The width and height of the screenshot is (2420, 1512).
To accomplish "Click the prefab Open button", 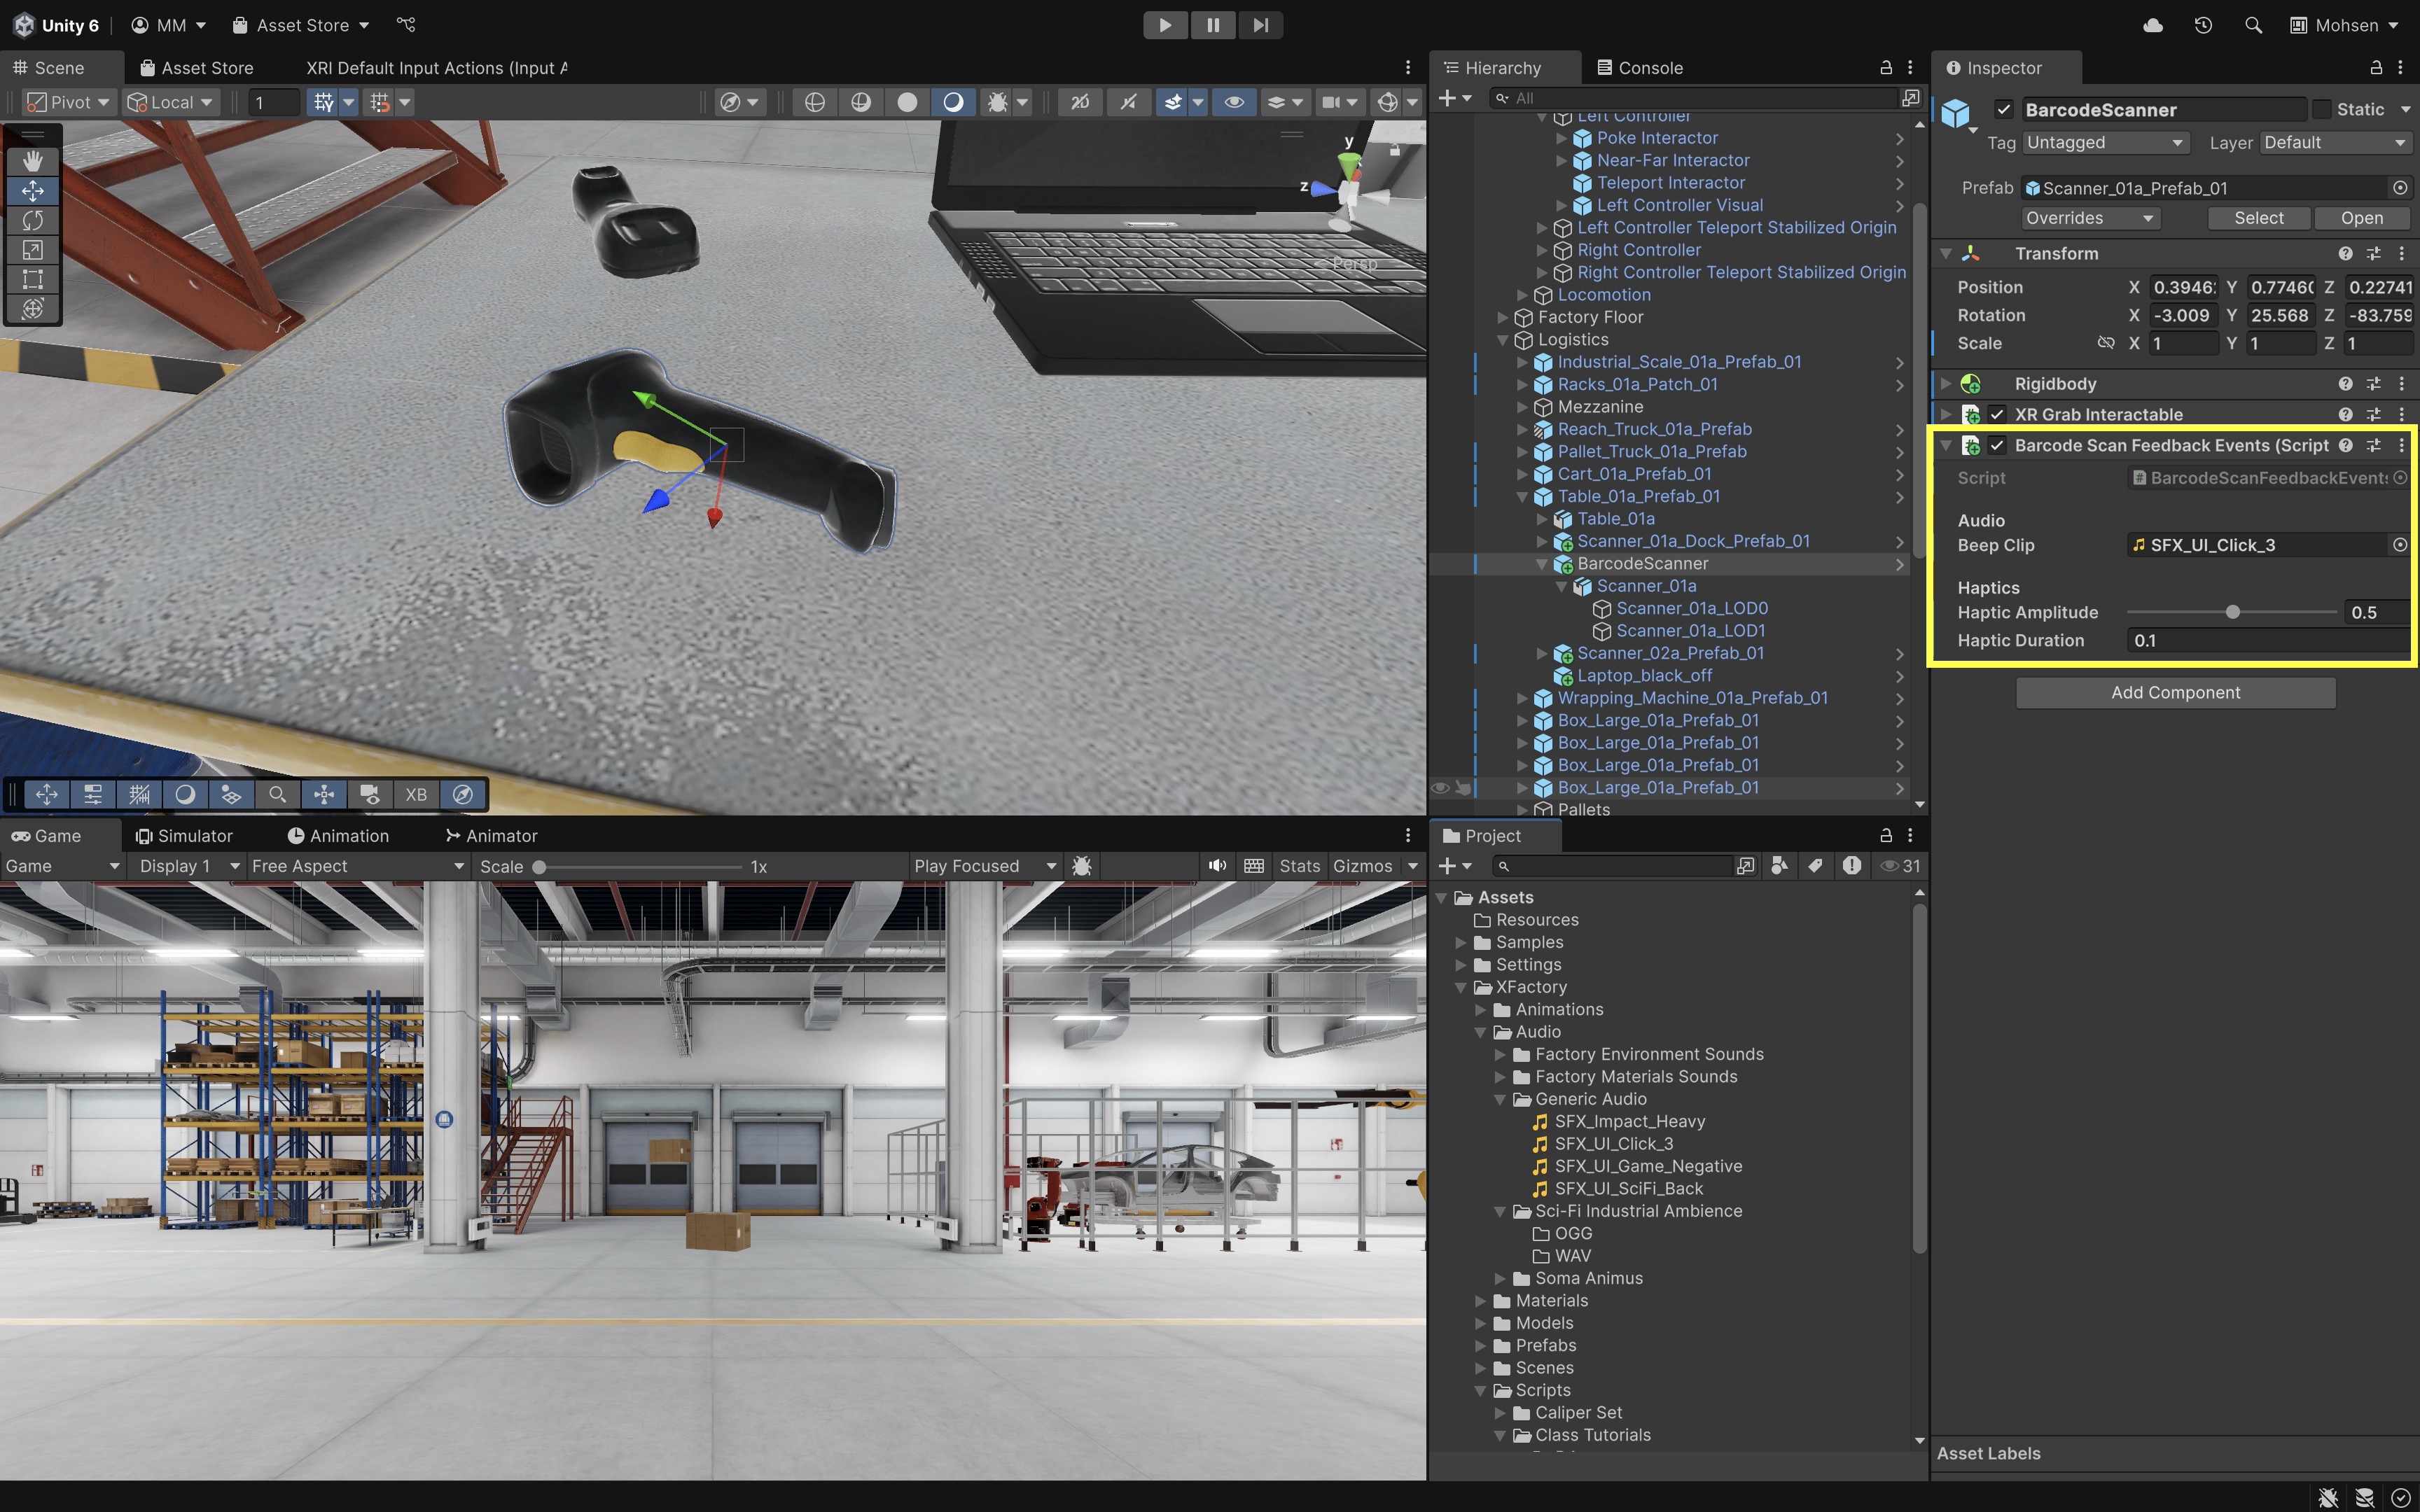I will coord(2361,218).
